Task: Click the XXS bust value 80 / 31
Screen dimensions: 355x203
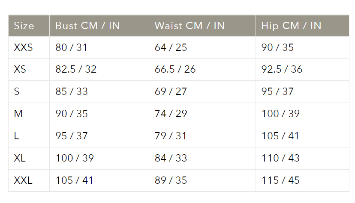Action: [x=71, y=47]
